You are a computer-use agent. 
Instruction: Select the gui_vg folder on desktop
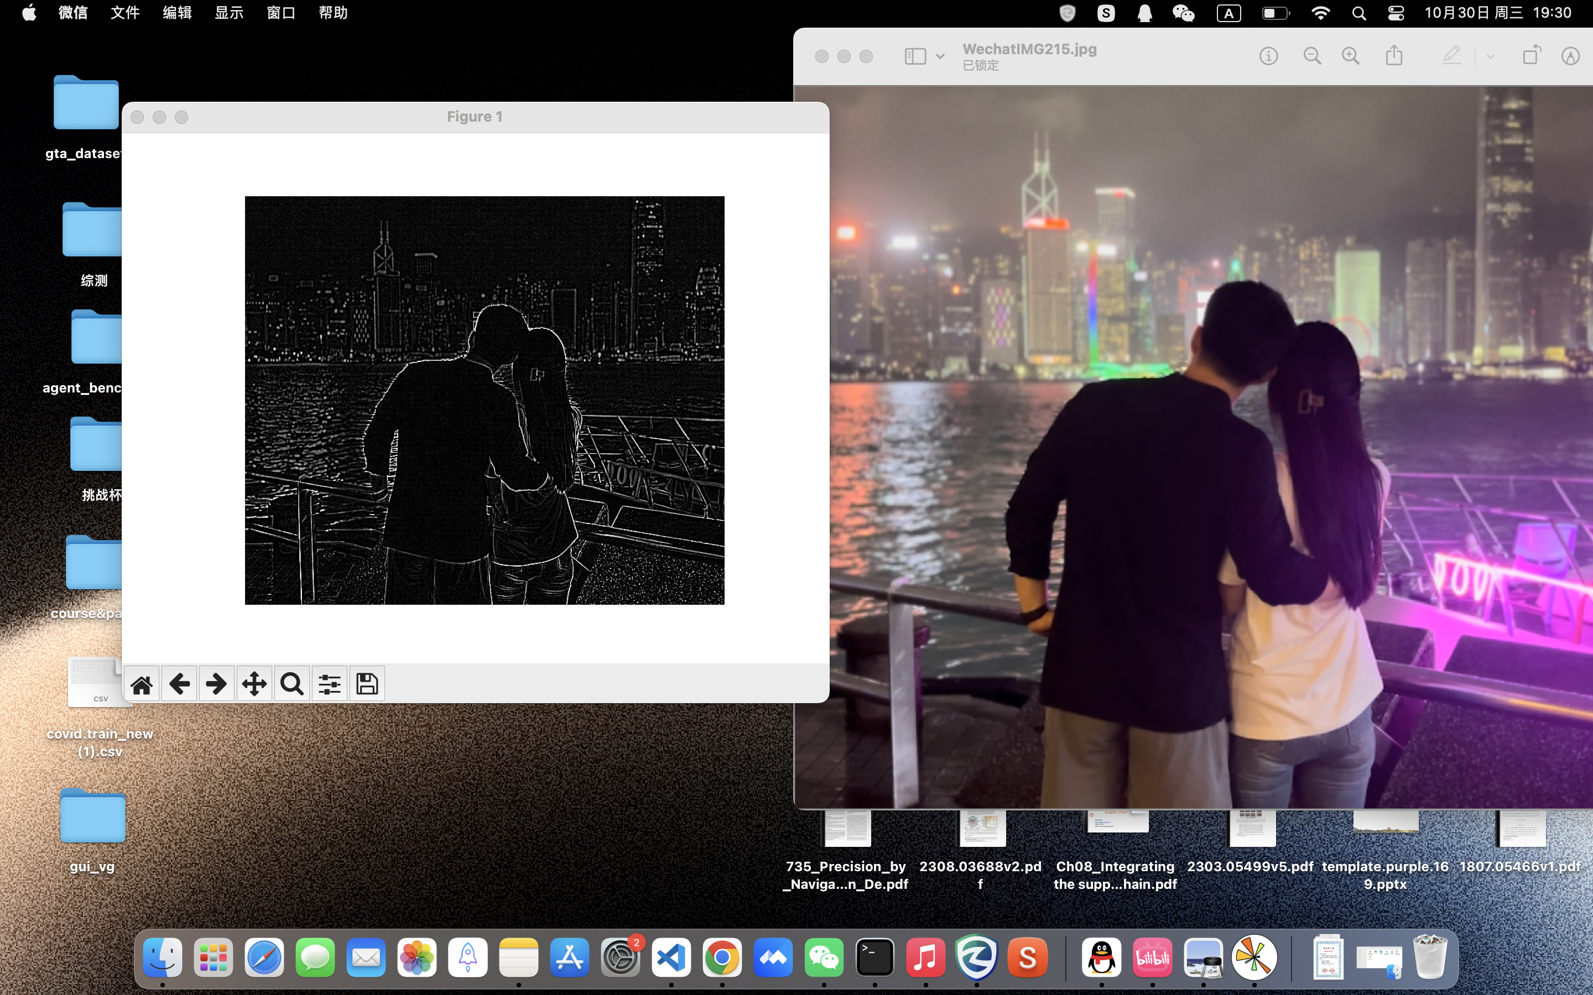click(93, 815)
